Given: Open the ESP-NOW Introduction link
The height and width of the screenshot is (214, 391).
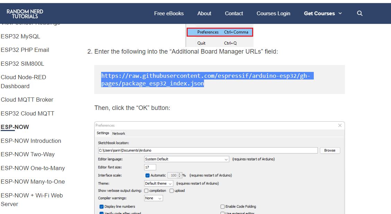Looking at the screenshot, I should (x=31, y=141).
